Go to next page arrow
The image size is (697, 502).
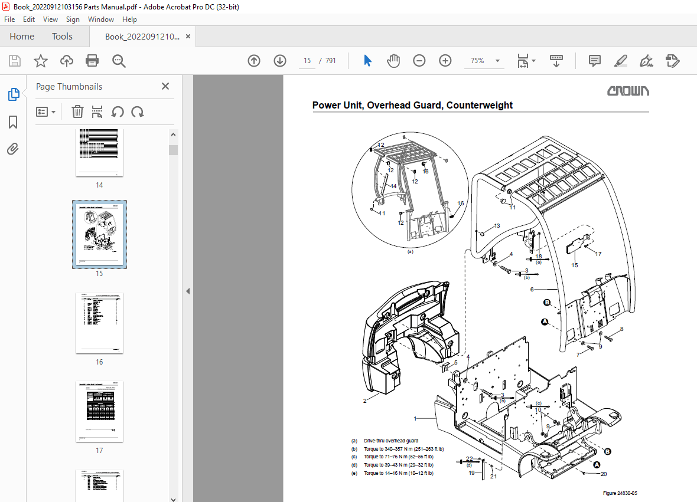pyautogui.click(x=279, y=61)
